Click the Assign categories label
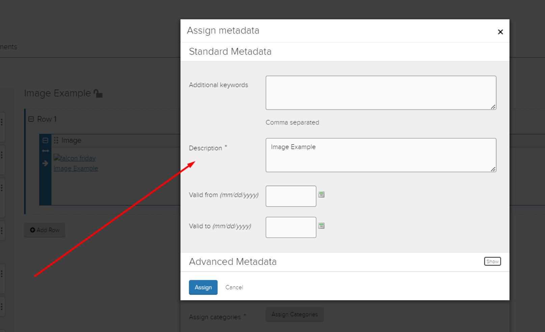Image resolution: width=545 pixels, height=332 pixels. click(x=215, y=317)
